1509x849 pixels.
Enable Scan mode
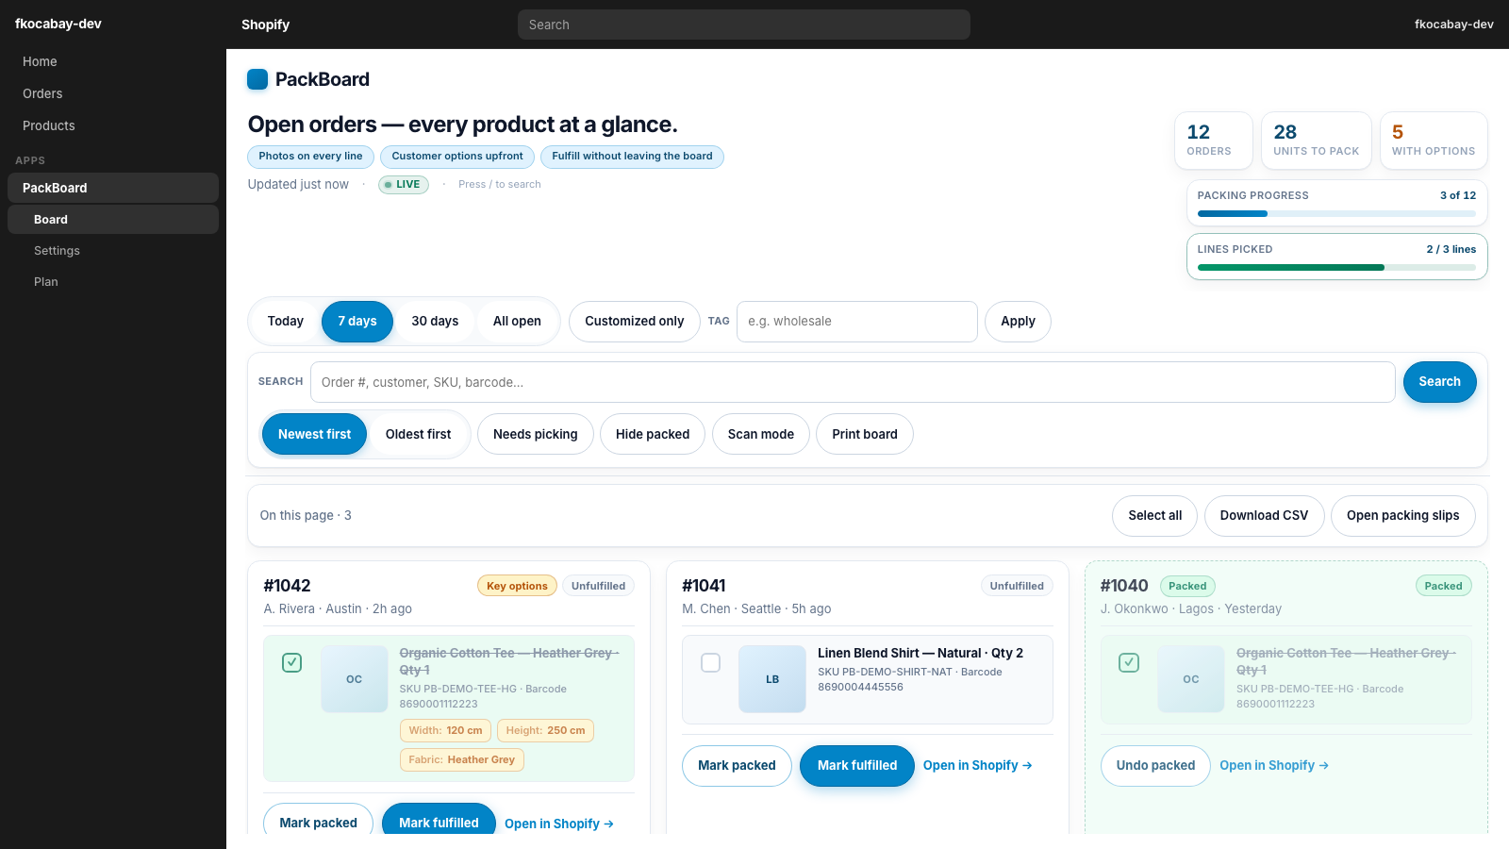[x=761, y=434]
